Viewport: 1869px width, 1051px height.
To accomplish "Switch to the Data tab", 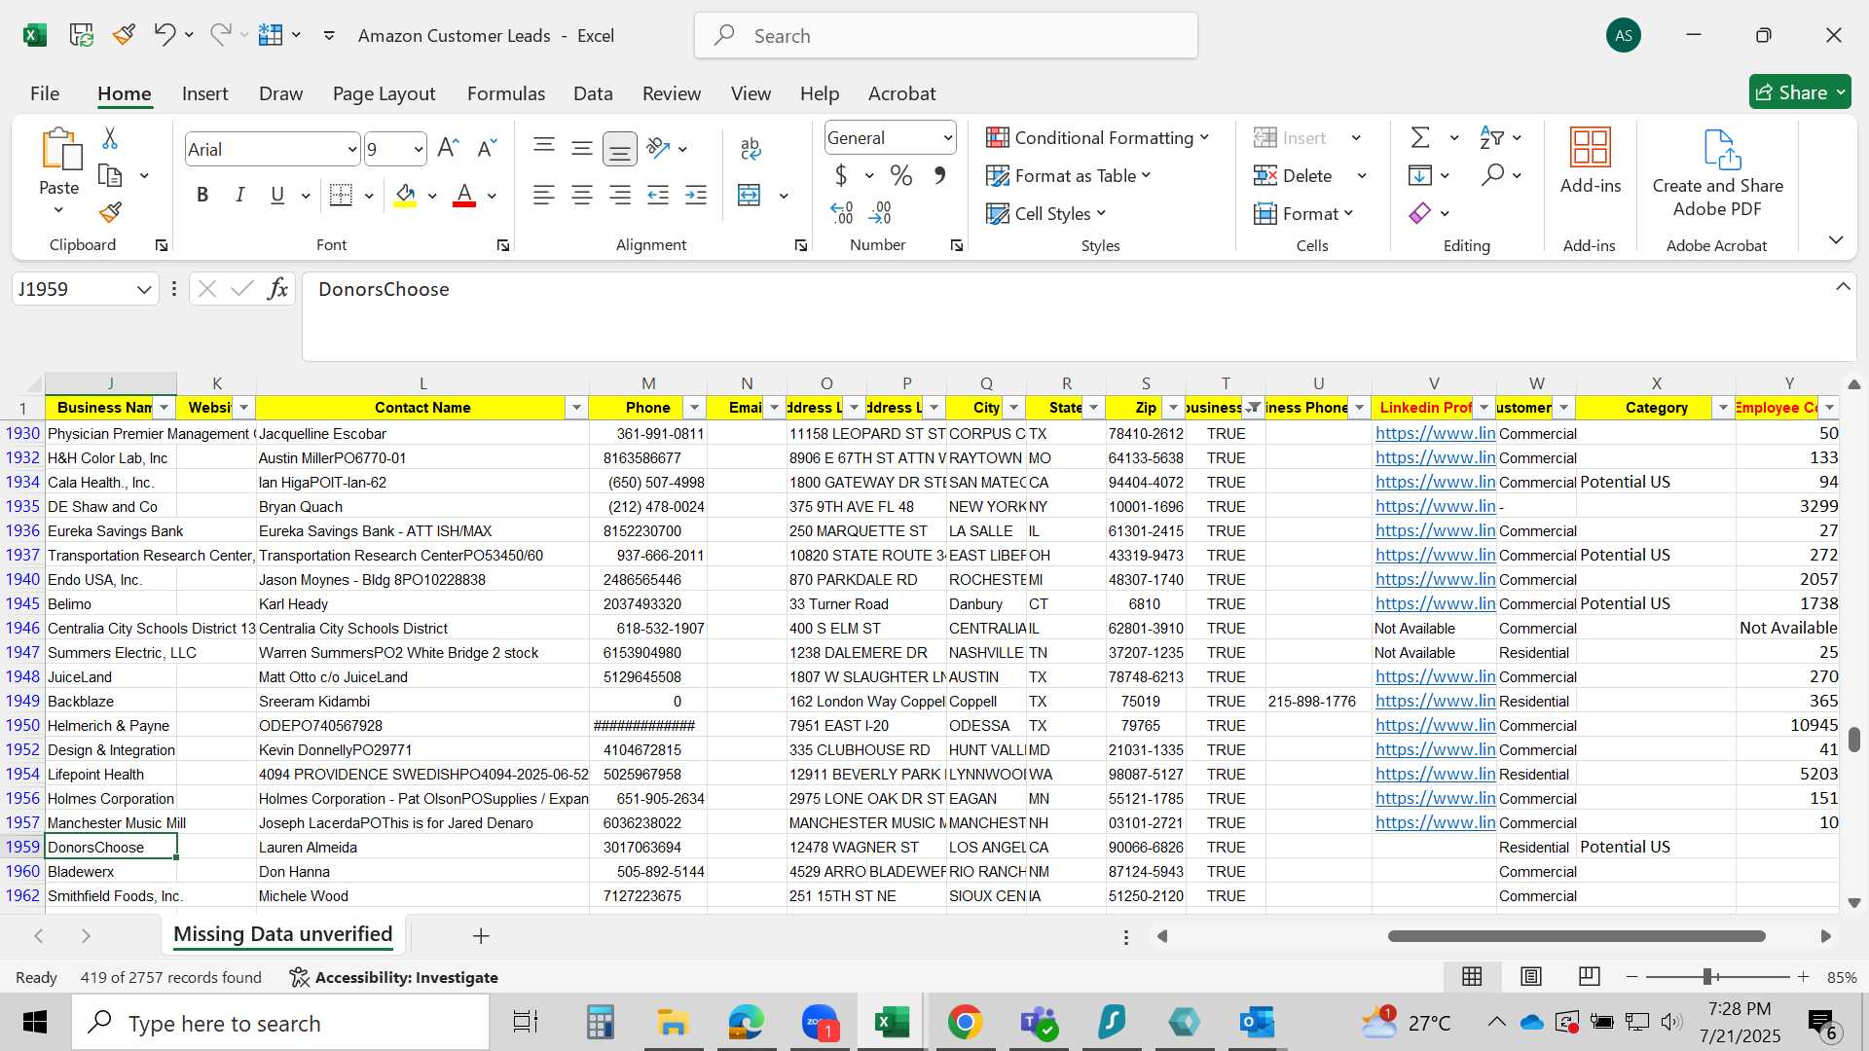I will pos(593,93).
